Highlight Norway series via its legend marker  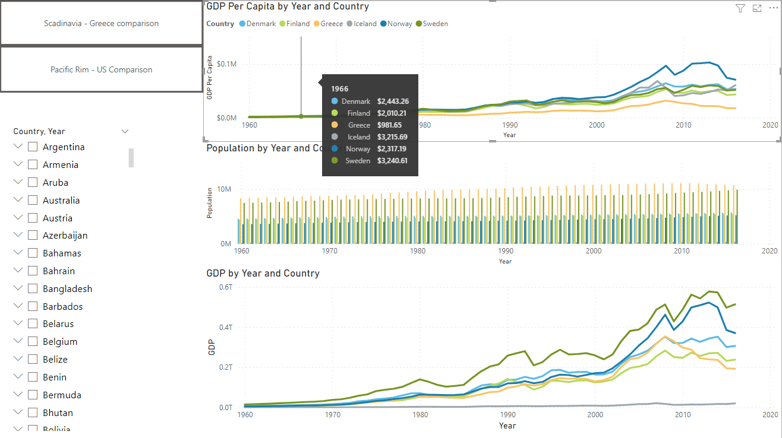tap(383, 24)
